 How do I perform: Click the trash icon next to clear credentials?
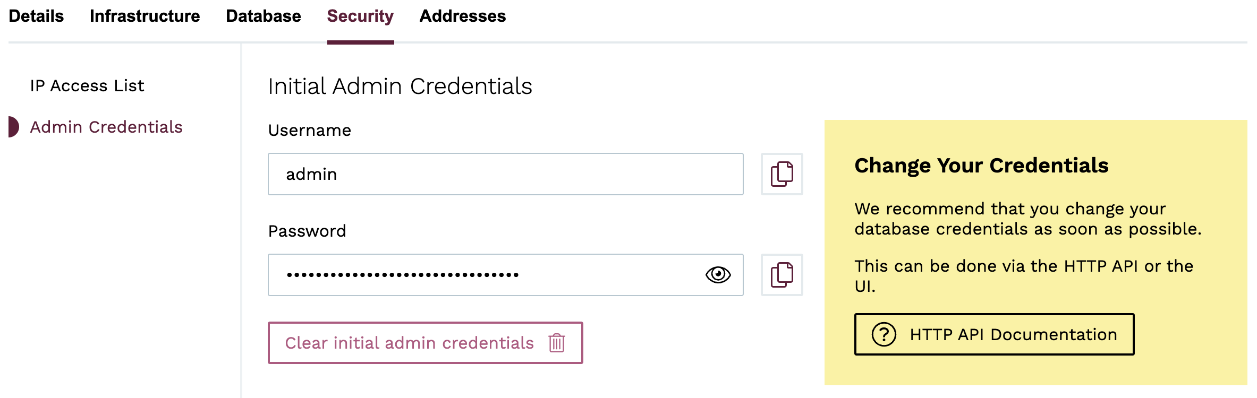pos(556,343)
